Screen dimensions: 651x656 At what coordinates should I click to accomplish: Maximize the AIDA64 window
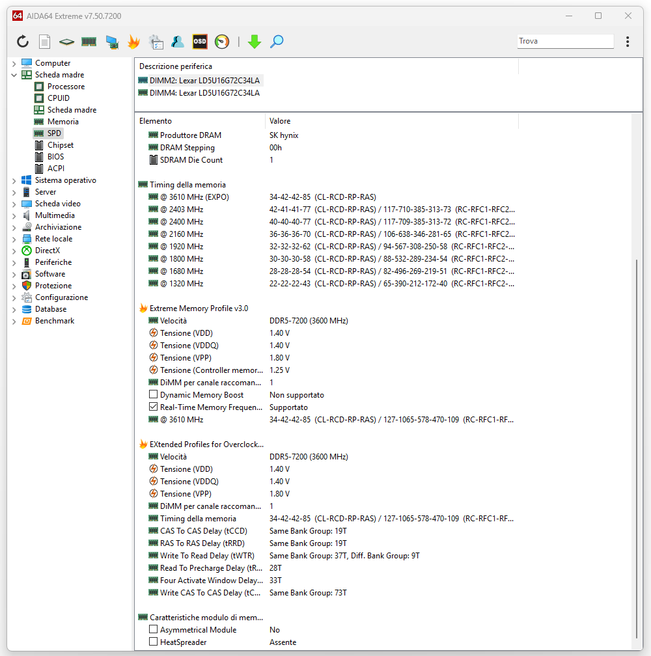[598, 16]
